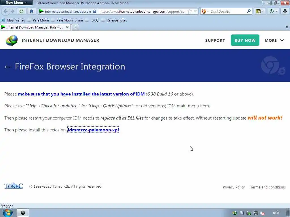This screenshot has height=217, width=290.
Task: Click the browser Back arrow button
Action: [5, 11]
